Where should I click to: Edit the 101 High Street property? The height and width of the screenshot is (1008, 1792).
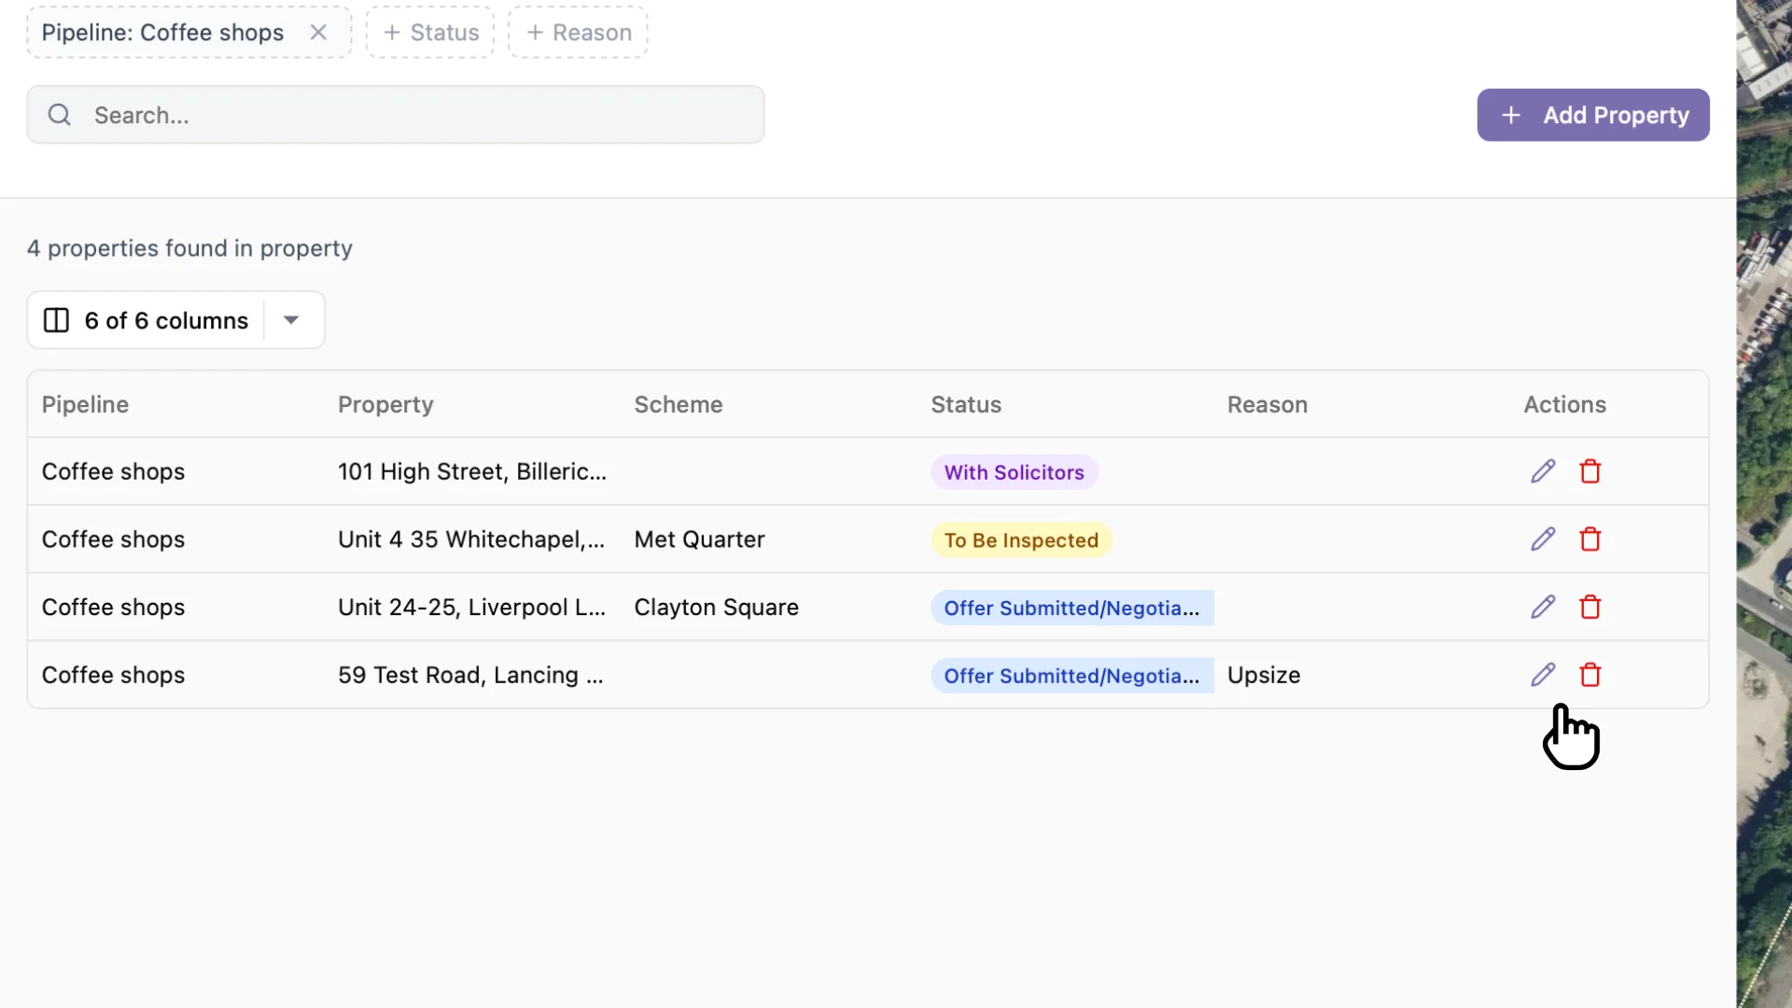1541,471
